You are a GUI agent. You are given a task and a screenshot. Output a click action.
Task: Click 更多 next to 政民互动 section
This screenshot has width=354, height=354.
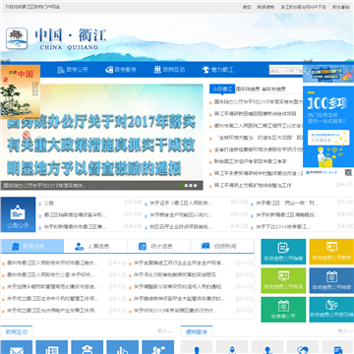(165, 331)
